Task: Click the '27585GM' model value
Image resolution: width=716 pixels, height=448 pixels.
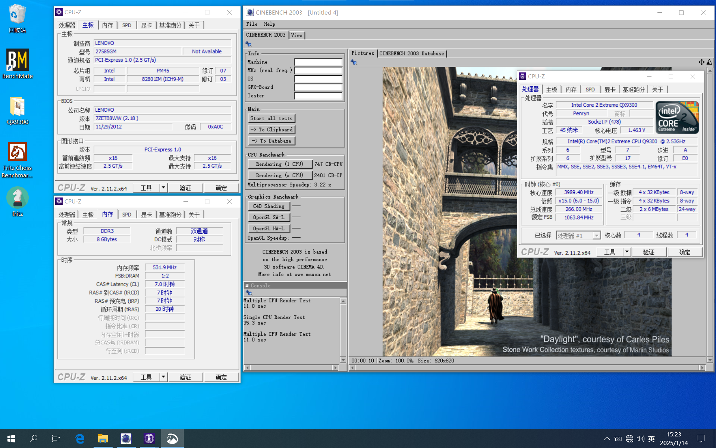Action: tap(138, 52)
